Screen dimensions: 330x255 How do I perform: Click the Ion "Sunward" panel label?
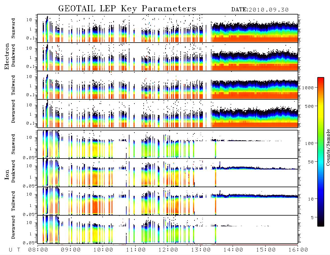[x=13, y=144]
